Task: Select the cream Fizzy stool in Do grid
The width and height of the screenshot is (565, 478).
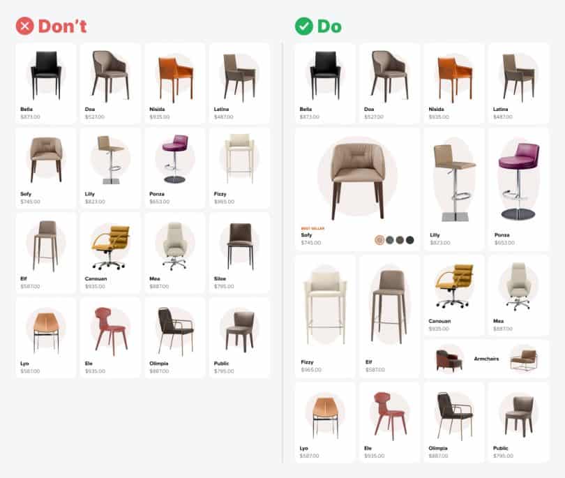Action: click(x=325, y=317)
